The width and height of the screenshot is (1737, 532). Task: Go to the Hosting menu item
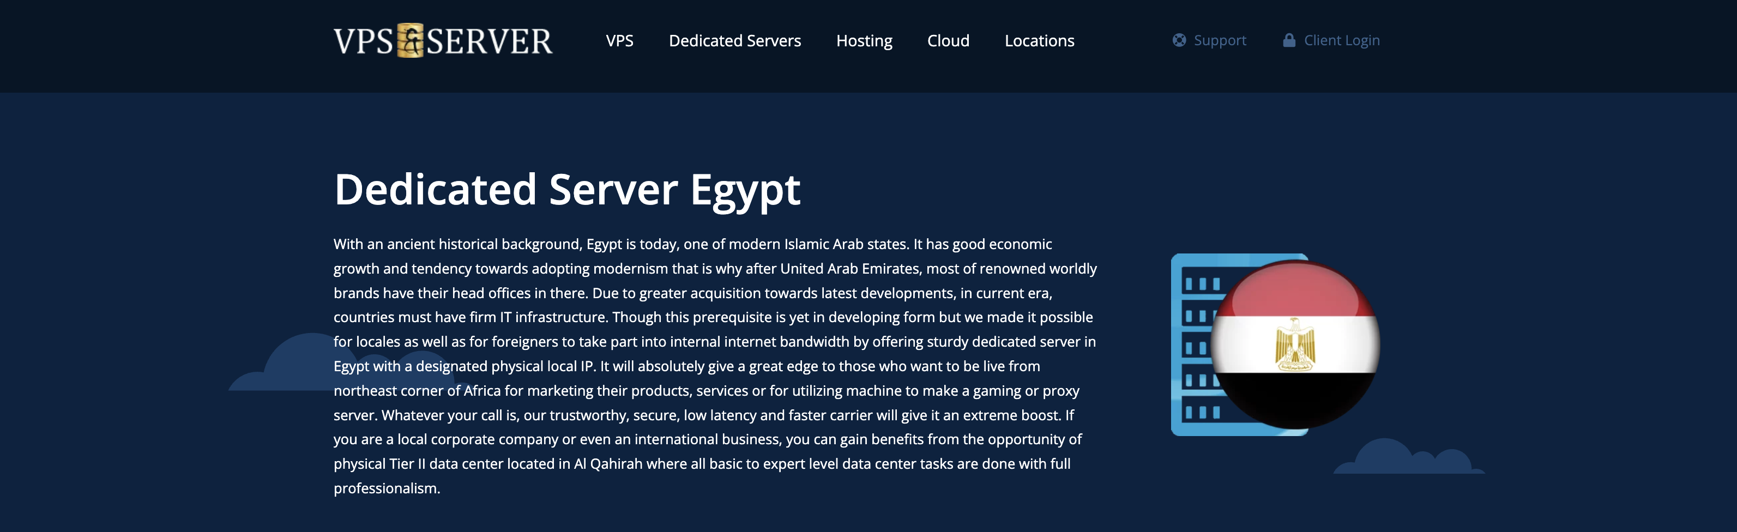(x=864, y=41)
